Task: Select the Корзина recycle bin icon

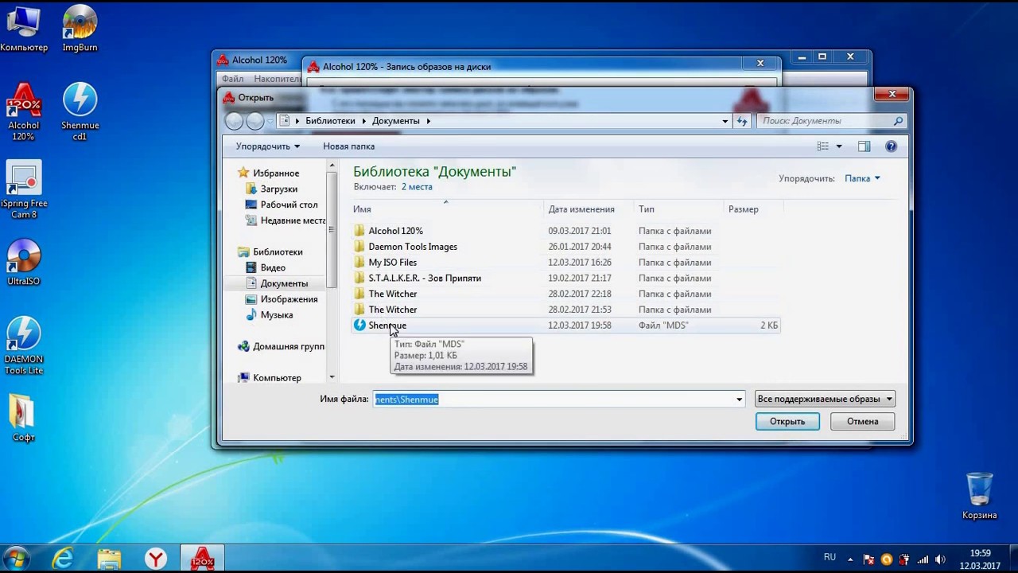Action: pos(979,496)
